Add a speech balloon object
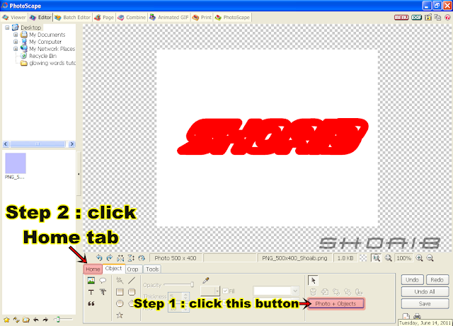The height and width of the screenshot is (326, 453). point(103,280)
